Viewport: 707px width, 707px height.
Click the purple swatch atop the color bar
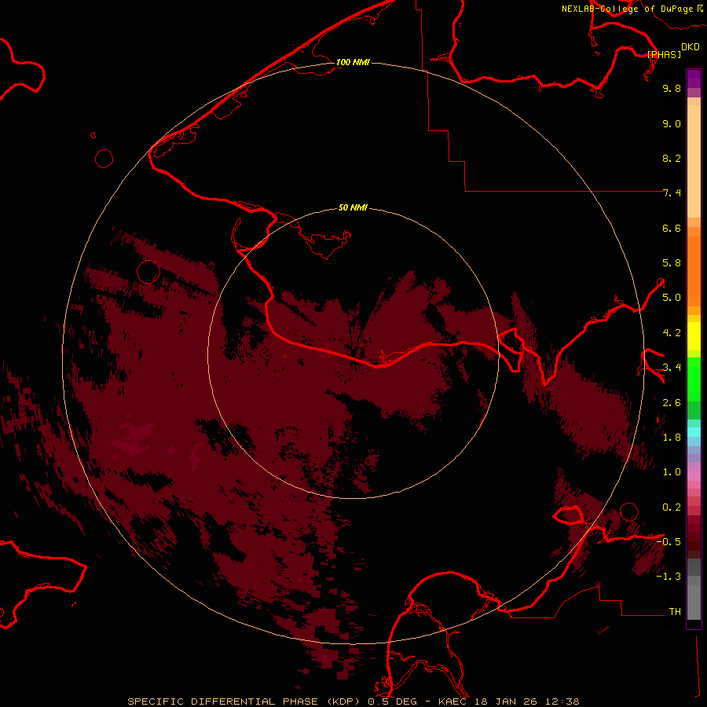point(694,79)
